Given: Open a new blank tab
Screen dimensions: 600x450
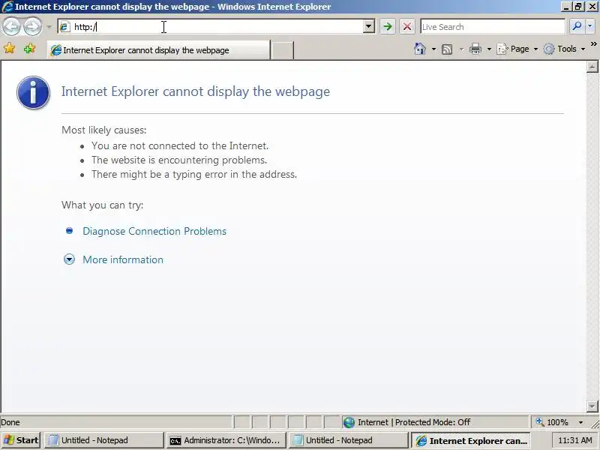Looking at the screenshot, I should (x=283, y=50).
